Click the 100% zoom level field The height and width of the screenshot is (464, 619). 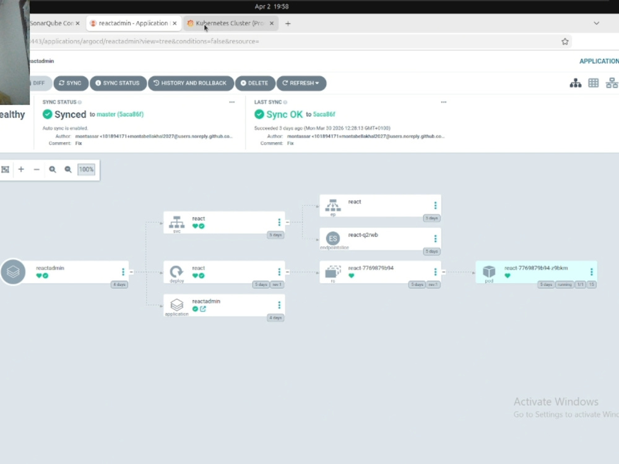[x=86, y=170]
